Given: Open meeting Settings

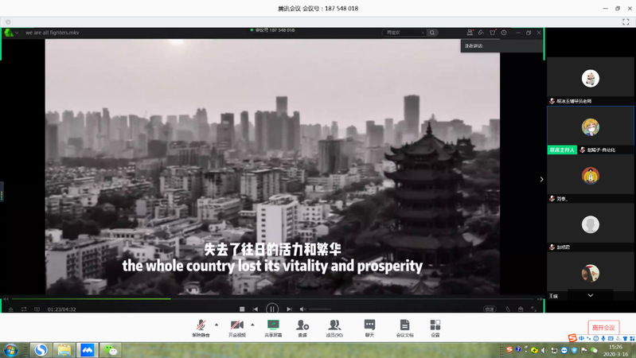Looking at the screenshot, I should pyautogui.click(x=435, y=325).
